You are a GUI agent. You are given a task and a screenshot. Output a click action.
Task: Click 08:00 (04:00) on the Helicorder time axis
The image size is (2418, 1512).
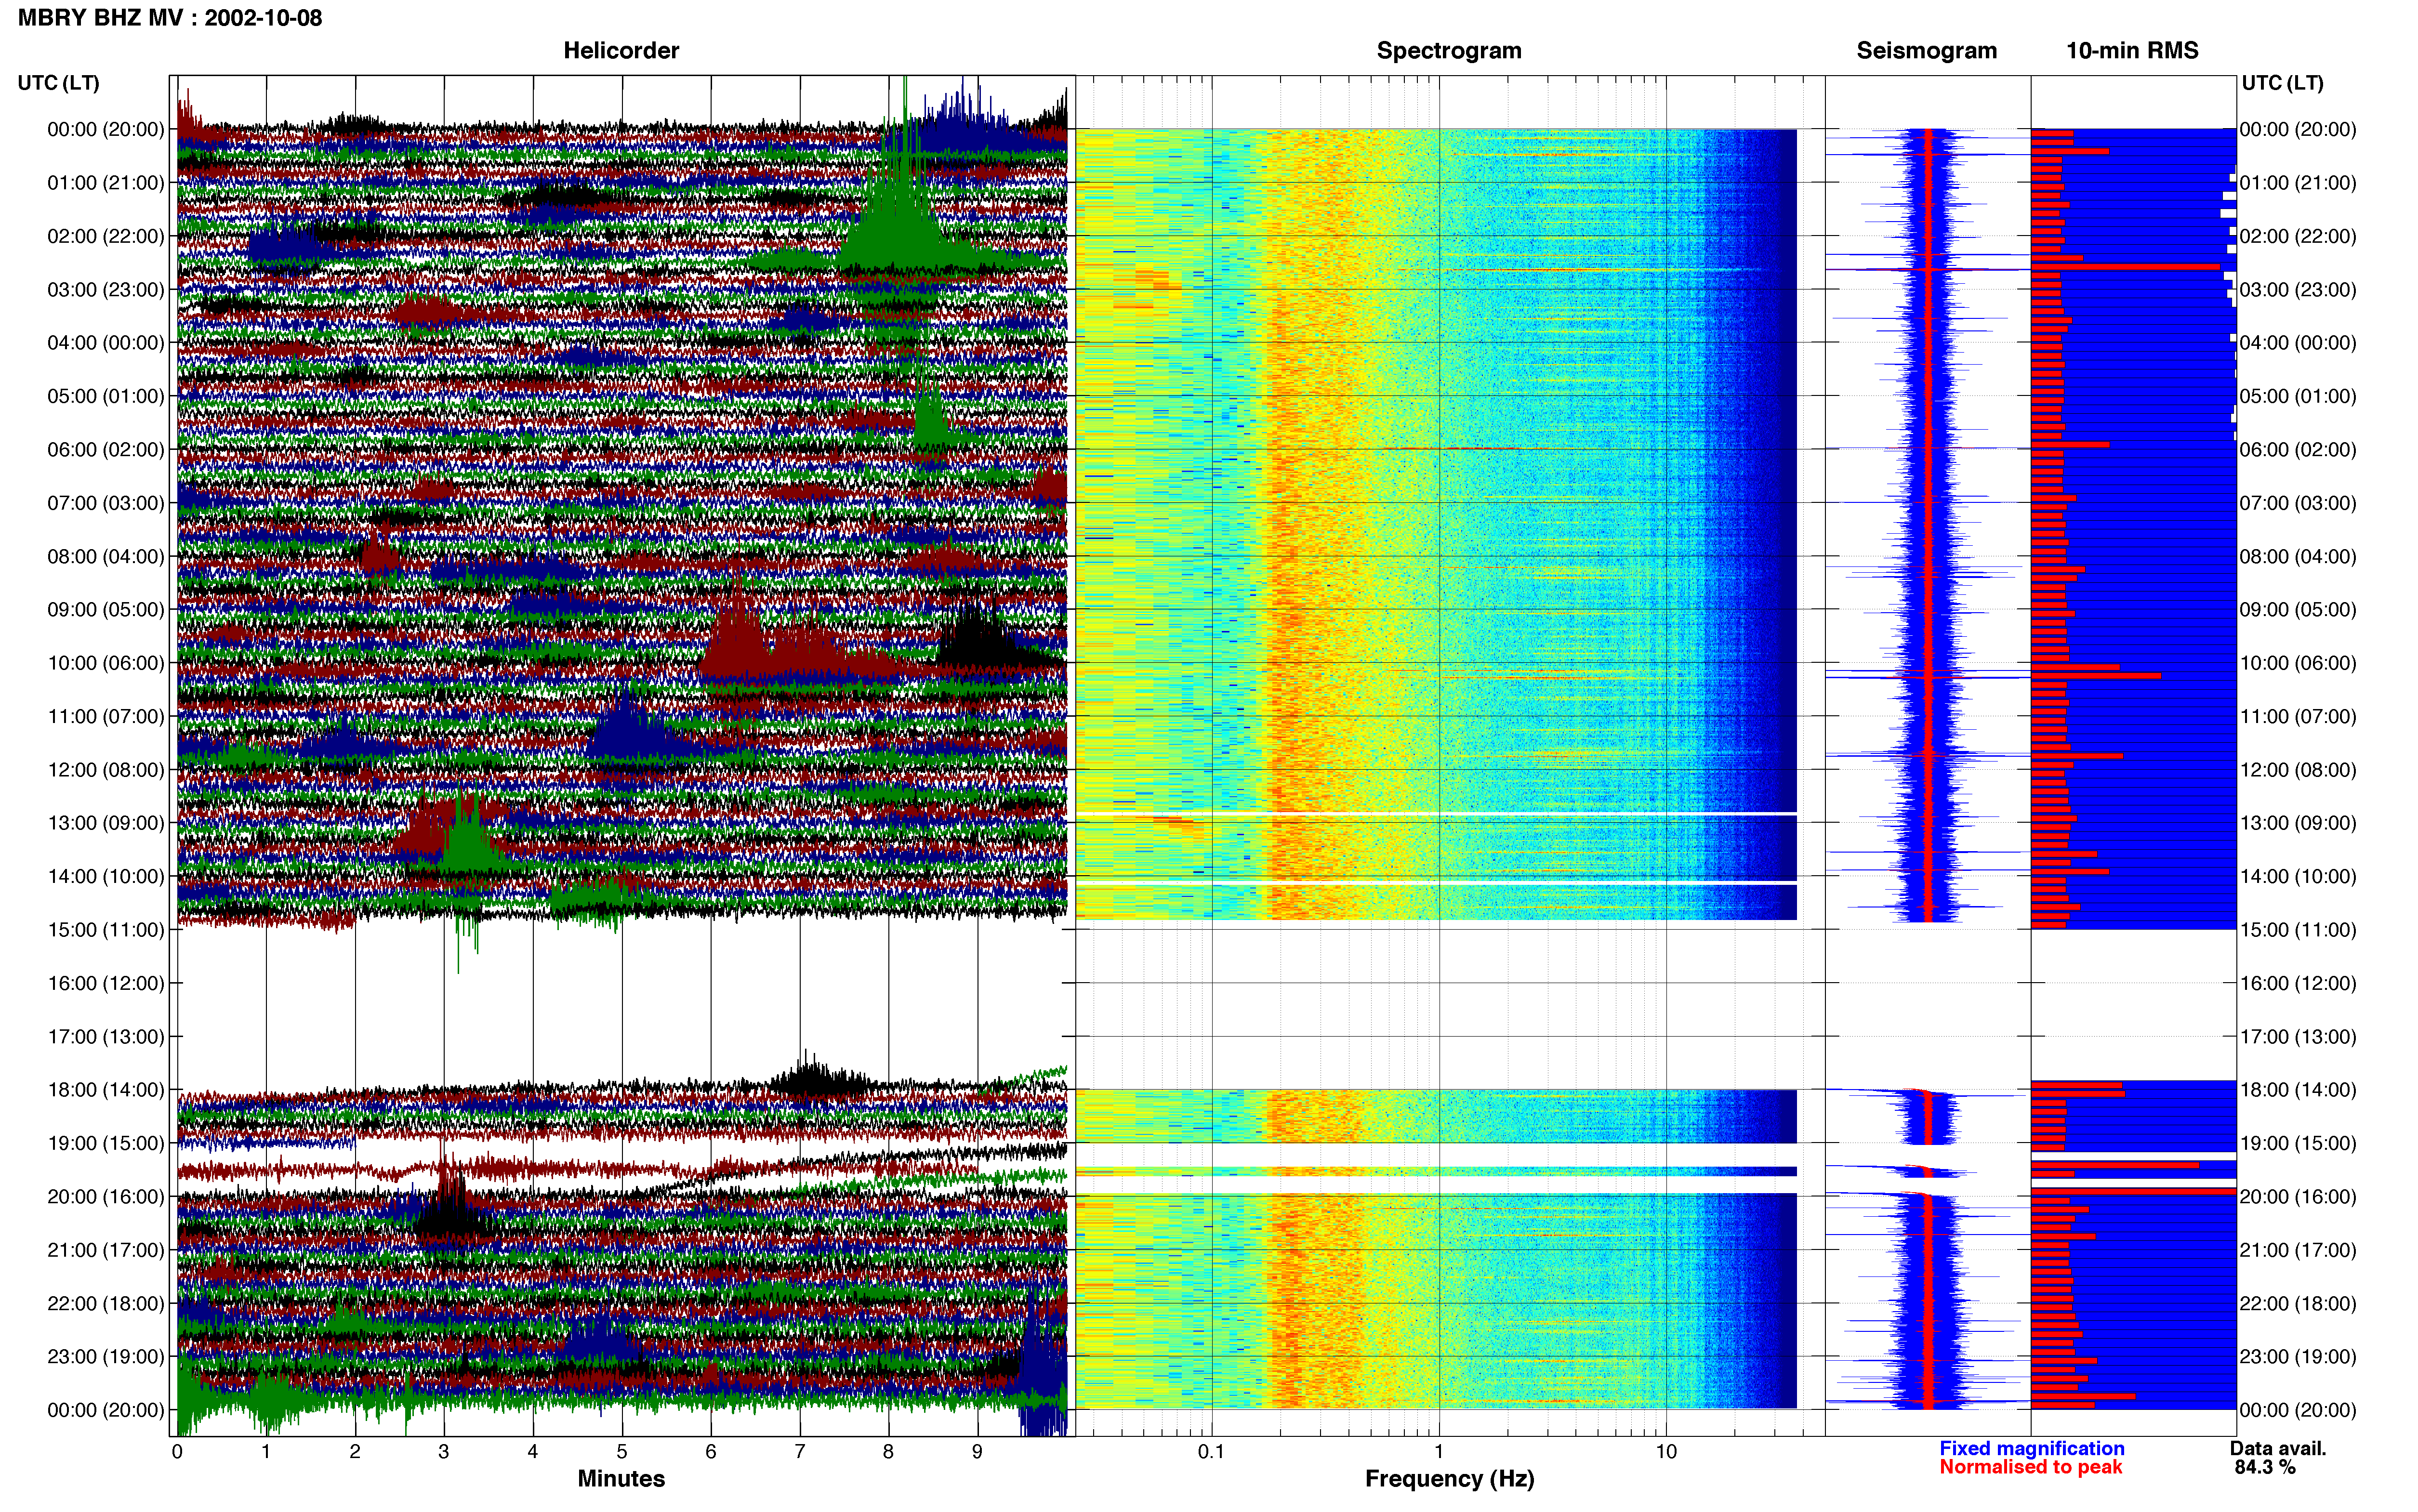pyautogui.click(x=106, y=556)
